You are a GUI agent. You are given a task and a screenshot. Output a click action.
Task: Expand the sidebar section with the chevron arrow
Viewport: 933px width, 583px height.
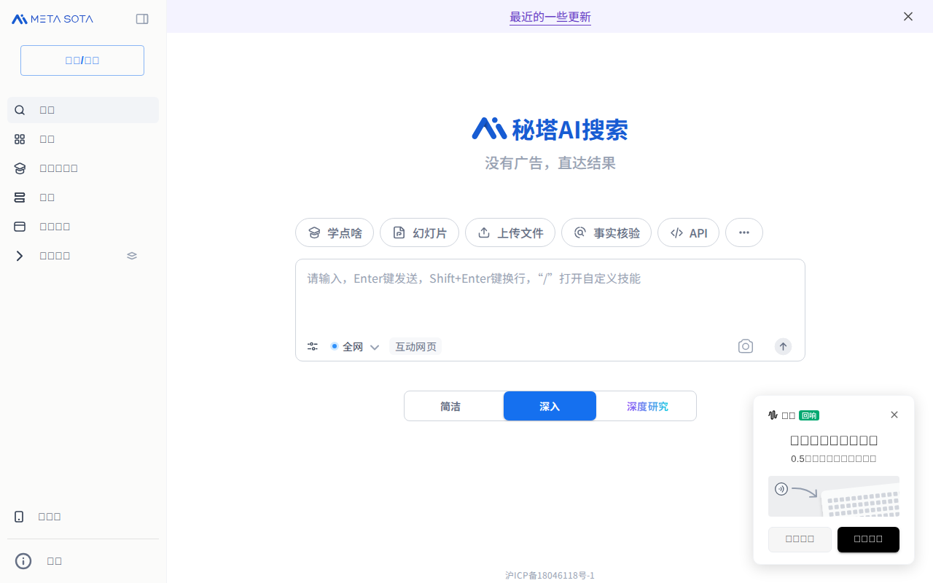tap(20, 256)
